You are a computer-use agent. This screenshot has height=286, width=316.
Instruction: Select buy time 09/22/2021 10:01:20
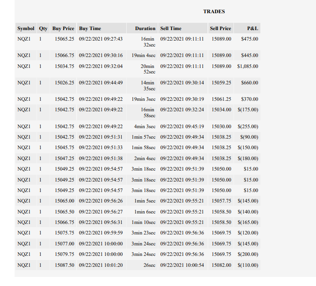pyautogui.click(x=102, y=265)
